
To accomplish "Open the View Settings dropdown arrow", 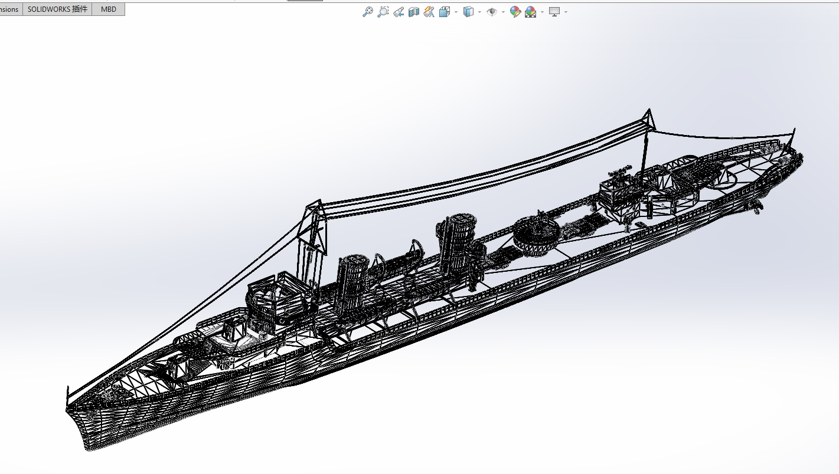I will (566, 12).
